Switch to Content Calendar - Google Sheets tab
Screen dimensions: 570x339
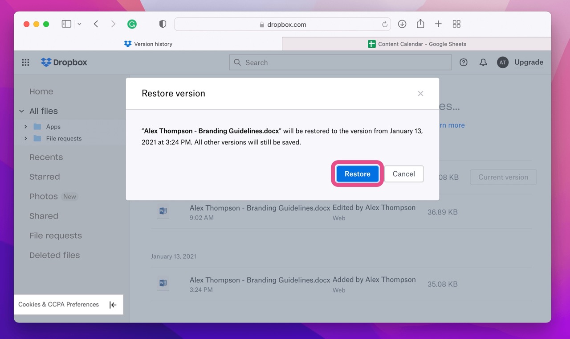417,44
